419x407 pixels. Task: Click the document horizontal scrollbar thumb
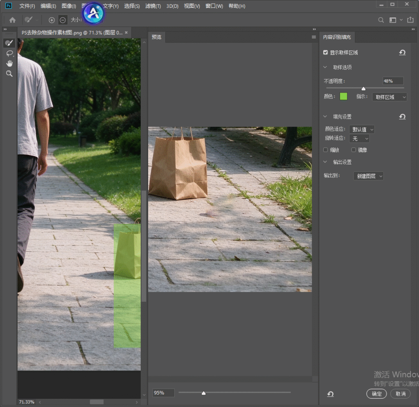point(97,402)
